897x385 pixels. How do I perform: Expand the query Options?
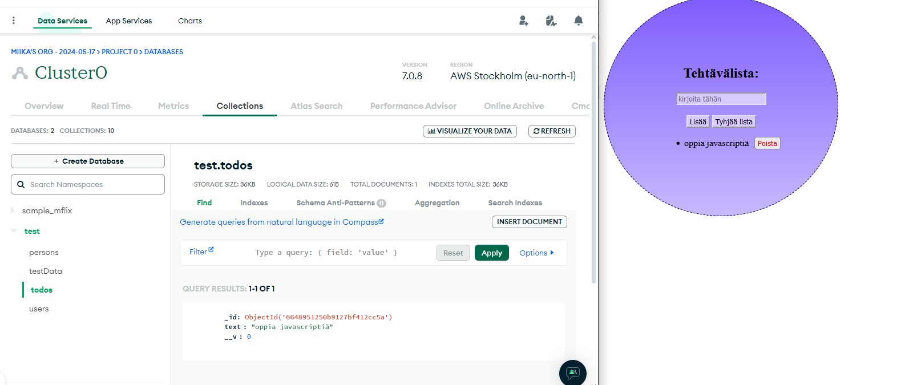tap(536, 253)
